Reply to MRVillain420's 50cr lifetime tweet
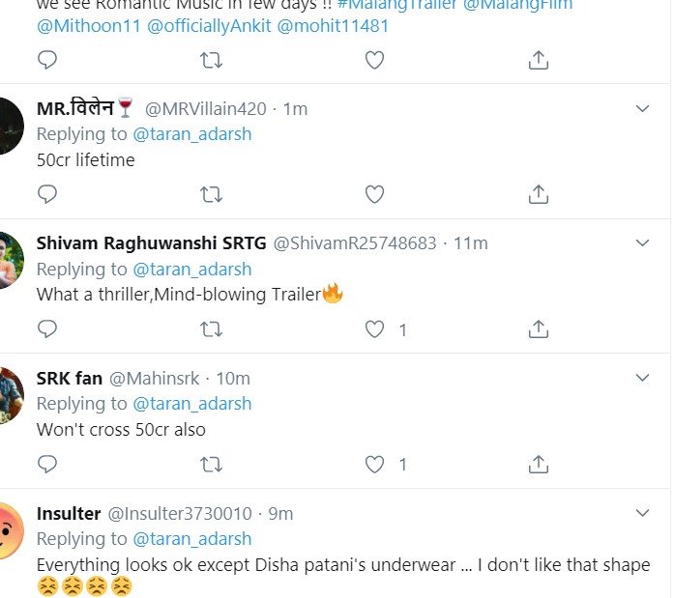Image resolution: width=674 pixels, height=598 pixels. click(47, 194)
